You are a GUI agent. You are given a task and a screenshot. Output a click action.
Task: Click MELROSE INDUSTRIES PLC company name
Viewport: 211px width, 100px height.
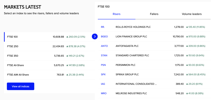131,93
